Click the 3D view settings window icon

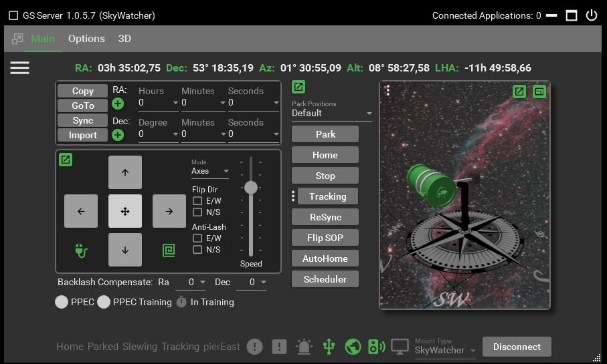(539, 92)
